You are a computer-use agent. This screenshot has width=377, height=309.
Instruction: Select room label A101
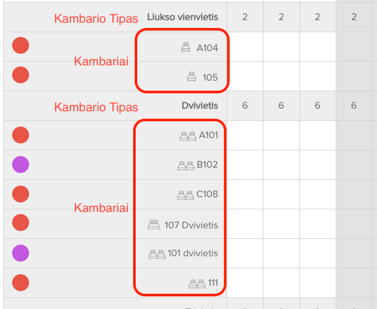(x=209, y=135)
